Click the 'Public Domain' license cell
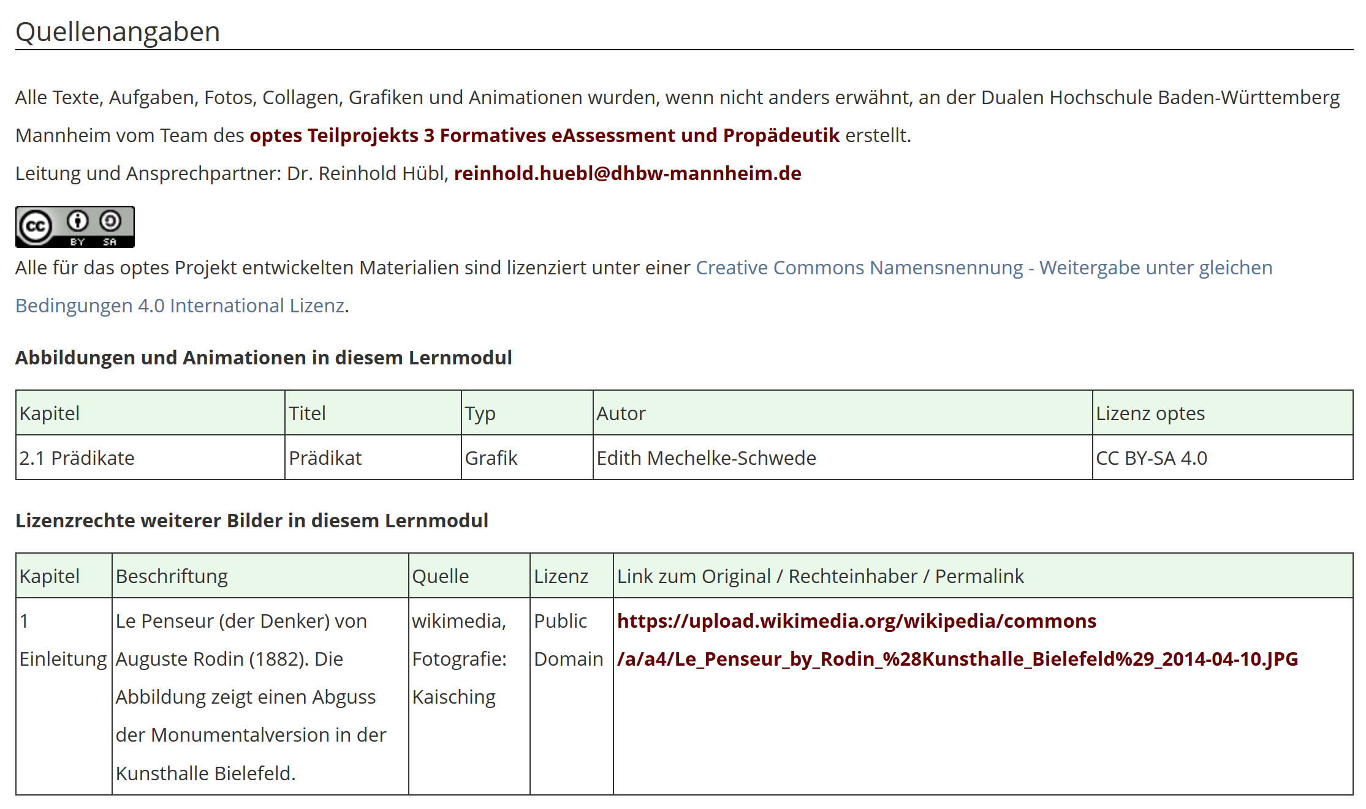Screen dimensions: 1366x809 point(568,640)
